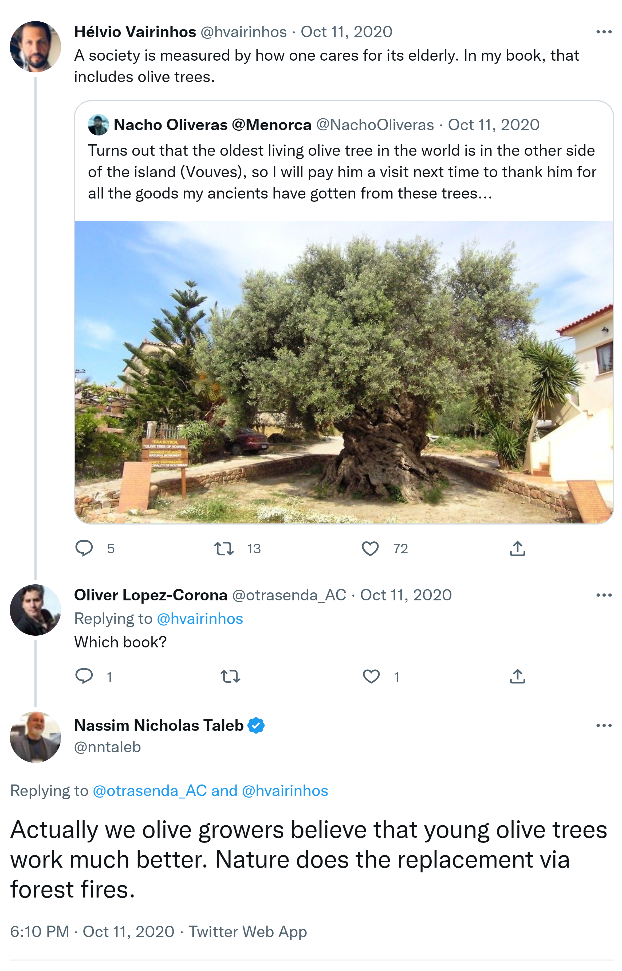Reply to Oliver Lopez-Corona's 'Which book?' tweet

point(84,676)
